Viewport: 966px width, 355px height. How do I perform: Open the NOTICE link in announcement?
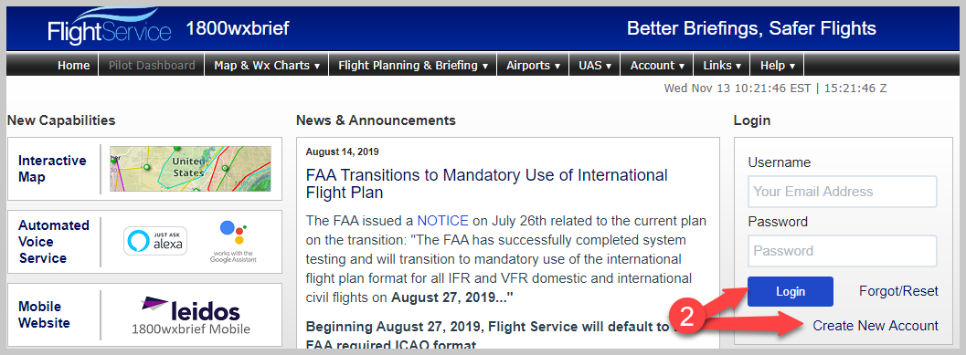(x=442, y=220)
